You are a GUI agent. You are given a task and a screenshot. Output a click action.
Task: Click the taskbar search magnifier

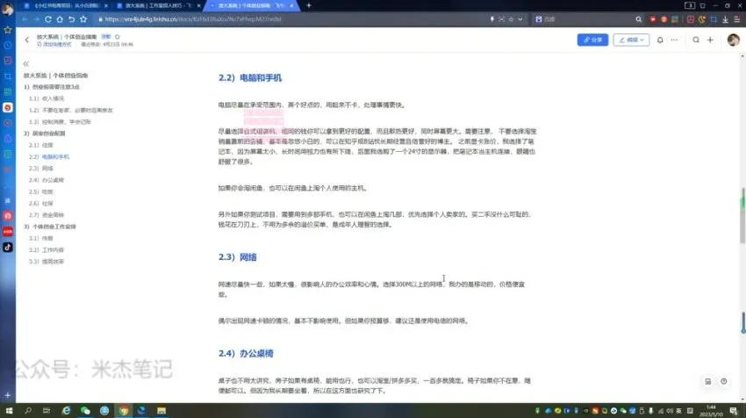(x=28, y=410)
